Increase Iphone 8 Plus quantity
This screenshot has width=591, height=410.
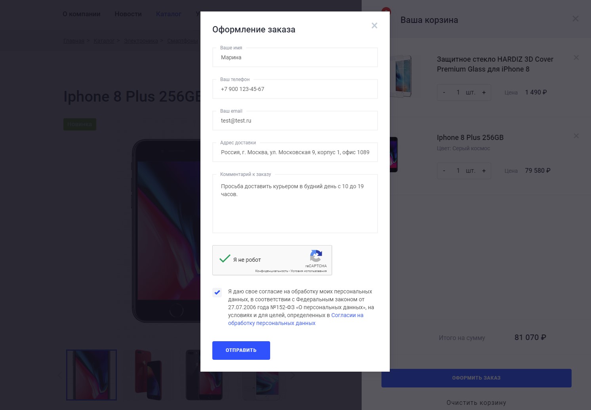[x=484, y=171]
